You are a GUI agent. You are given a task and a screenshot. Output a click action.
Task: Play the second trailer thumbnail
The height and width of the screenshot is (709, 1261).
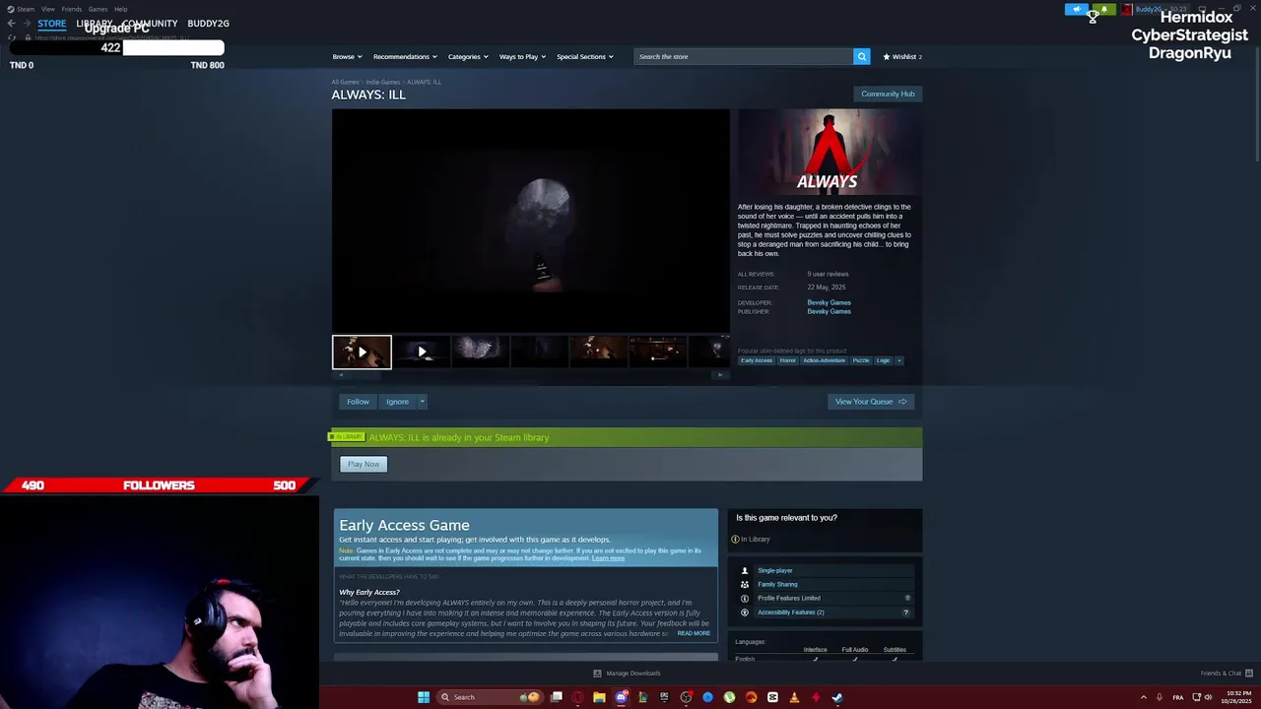tap(422, 352)
